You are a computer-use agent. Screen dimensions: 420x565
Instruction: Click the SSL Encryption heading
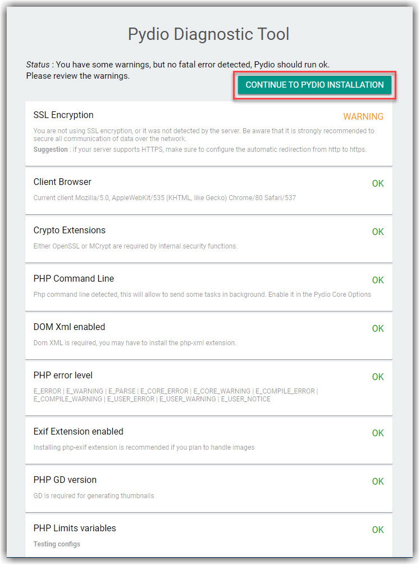pyautogui.click(x=63, y=115)
